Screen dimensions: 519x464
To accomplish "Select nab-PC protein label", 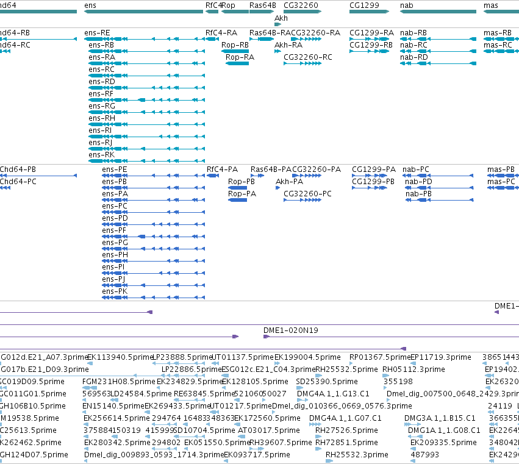I will coord(416,170).
